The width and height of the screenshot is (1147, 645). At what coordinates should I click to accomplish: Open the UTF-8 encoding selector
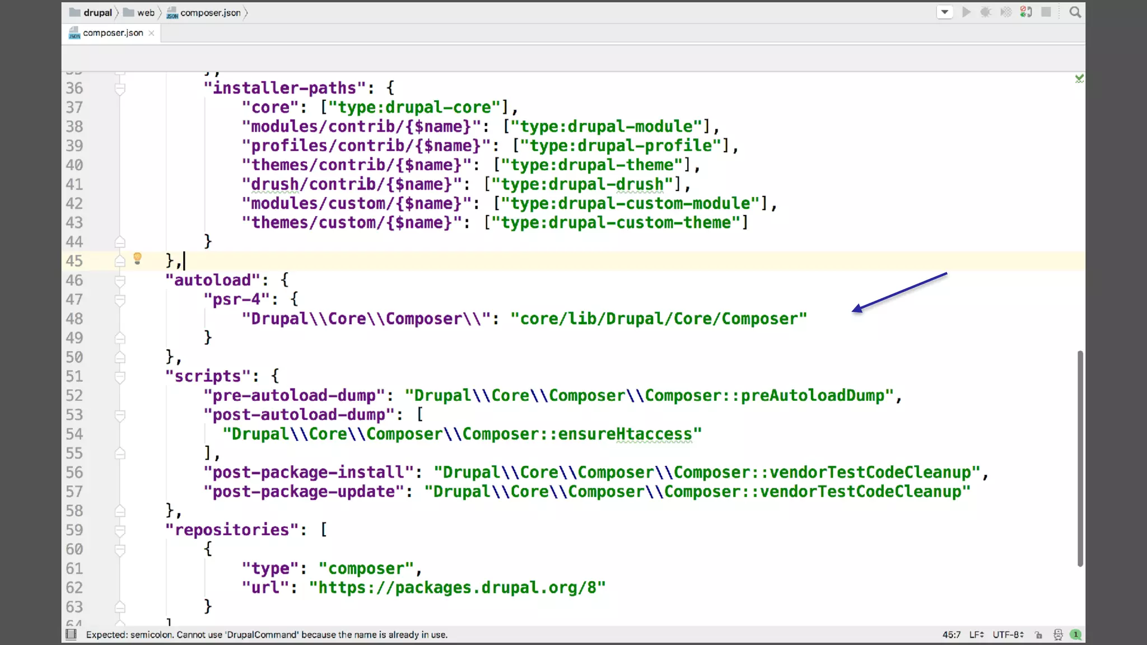click(x=1008, y=635)
